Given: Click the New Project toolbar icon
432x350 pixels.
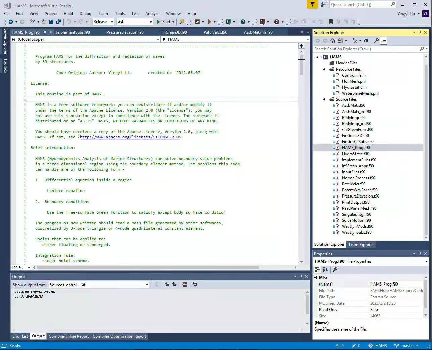Looking at the screenshot, I should click(32, 22).
